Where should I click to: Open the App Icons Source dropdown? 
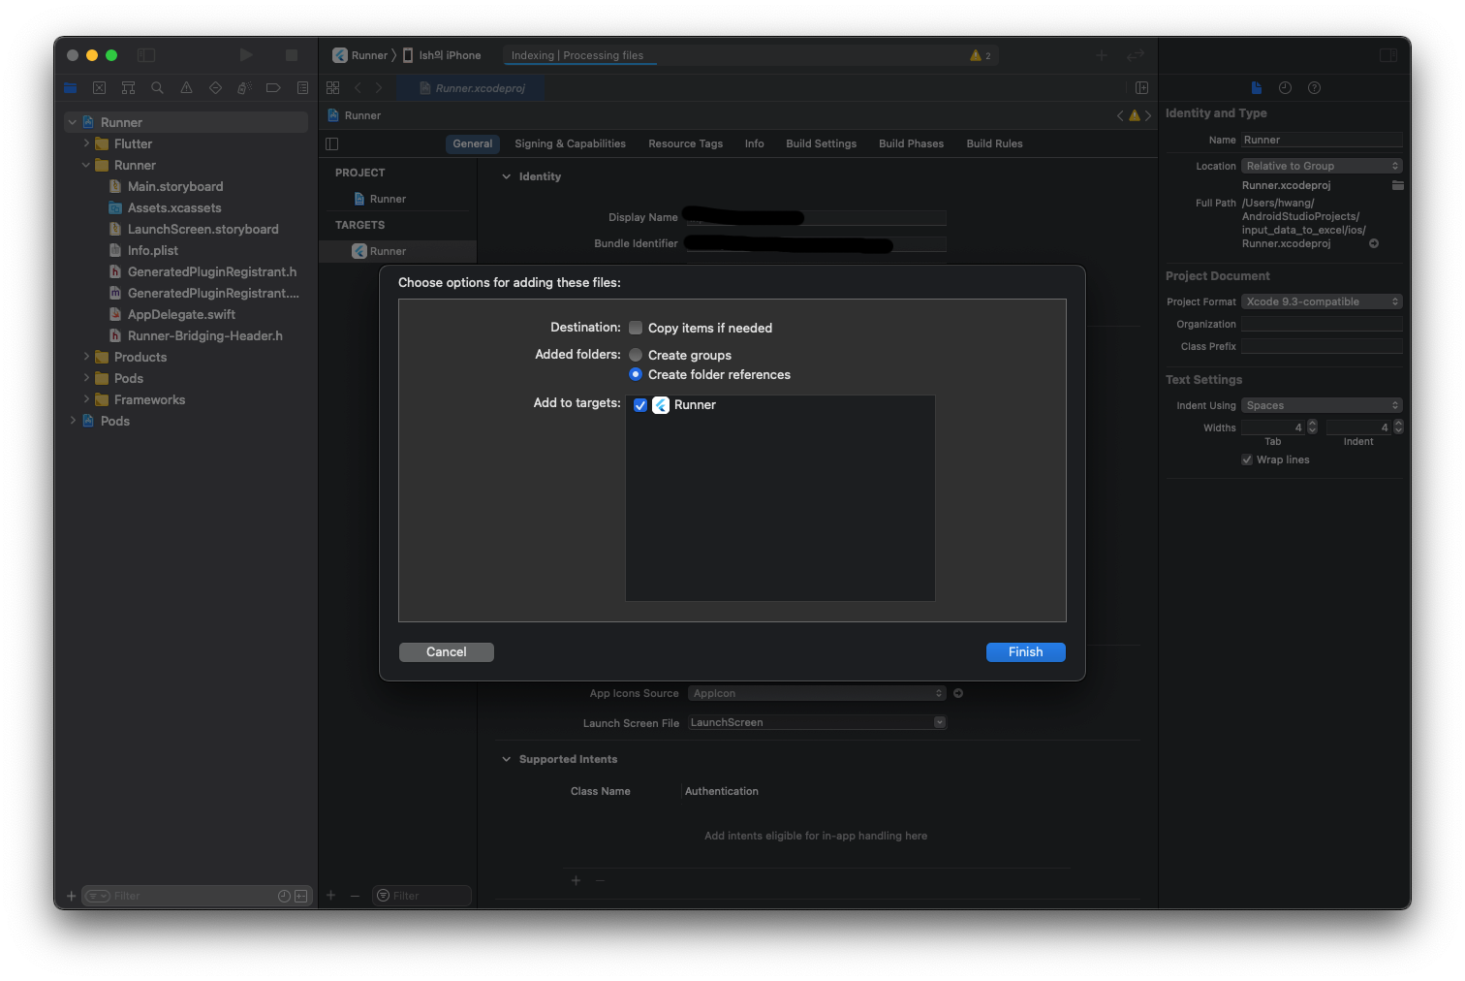(x=817, y=693)
